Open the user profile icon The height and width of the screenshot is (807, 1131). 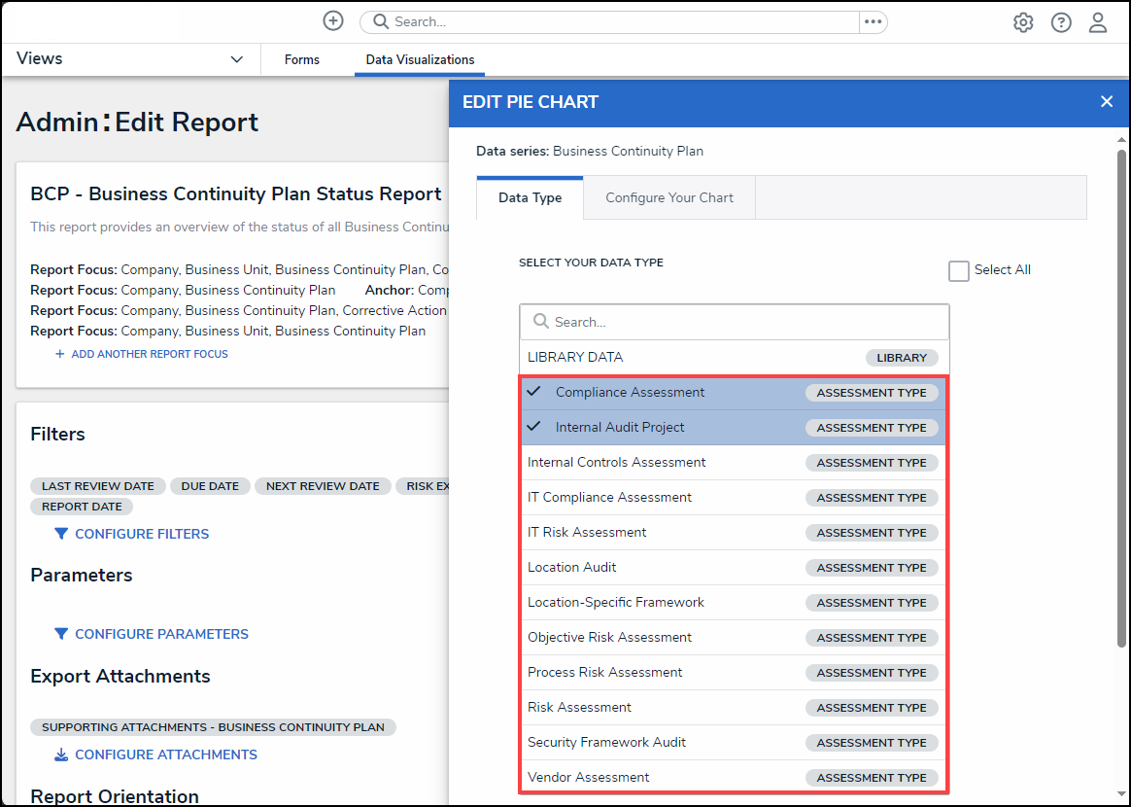pyautogui.click(x=1098, y=22)
